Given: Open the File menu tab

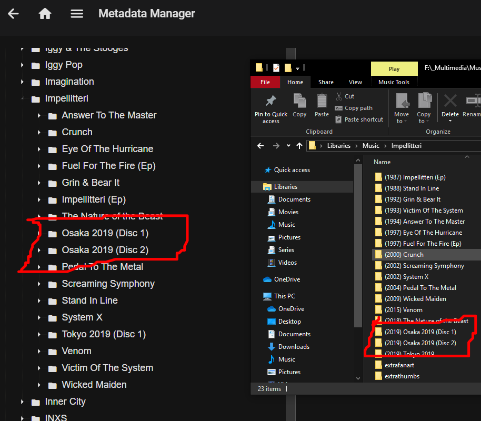Looking at the screenshot, I should (x=265, y=82).
